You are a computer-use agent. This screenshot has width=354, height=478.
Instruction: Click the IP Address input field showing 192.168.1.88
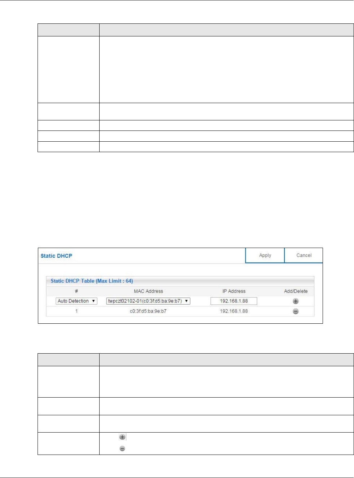coord(234,301)
